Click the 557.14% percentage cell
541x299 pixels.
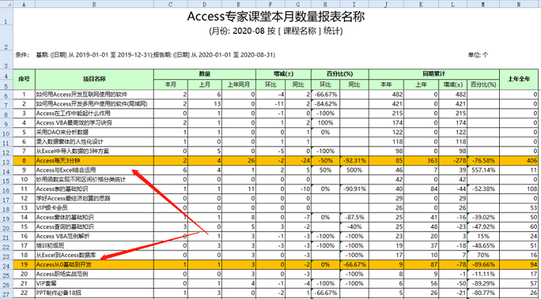[x=483, y=170]
